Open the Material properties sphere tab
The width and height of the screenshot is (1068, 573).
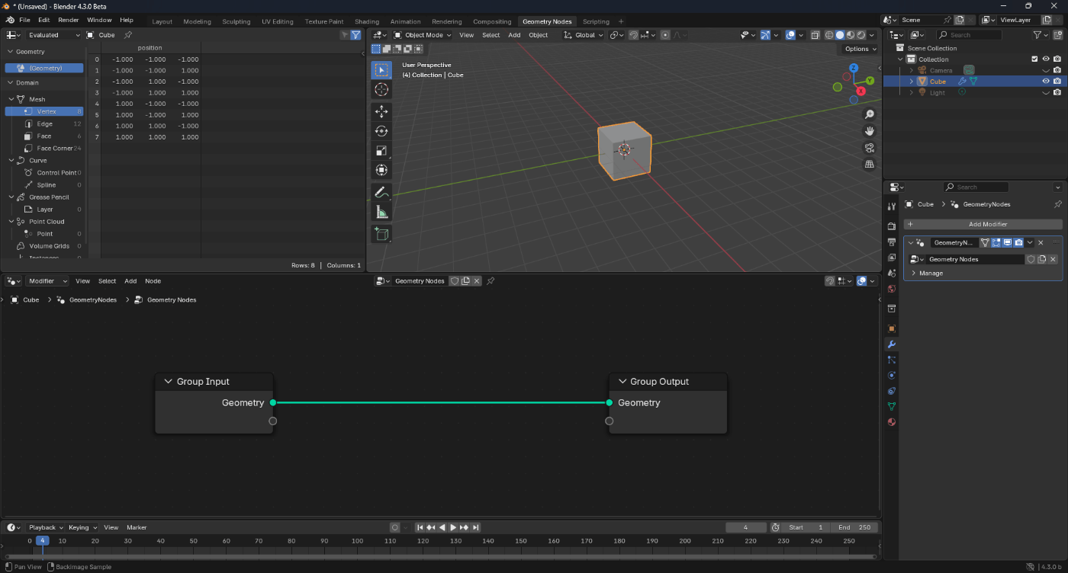891,422
